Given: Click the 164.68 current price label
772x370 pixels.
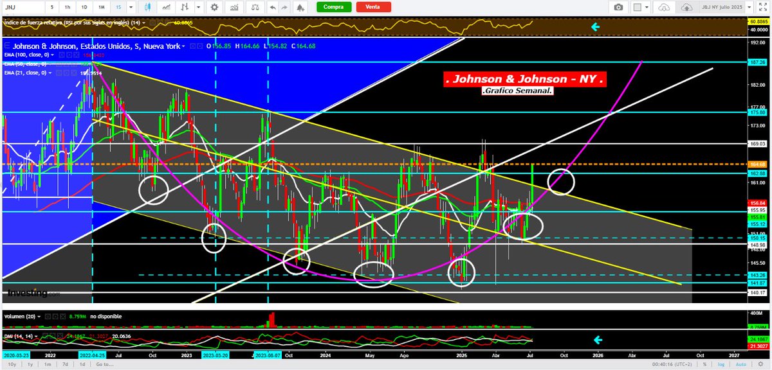Looking at the screenshot, I should pos(757,164).
